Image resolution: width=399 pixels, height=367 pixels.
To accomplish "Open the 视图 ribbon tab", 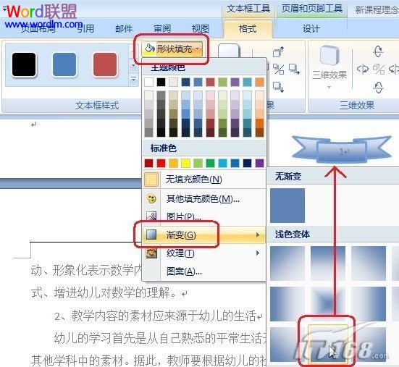I will pyautogui.click(x=201, y=28).
